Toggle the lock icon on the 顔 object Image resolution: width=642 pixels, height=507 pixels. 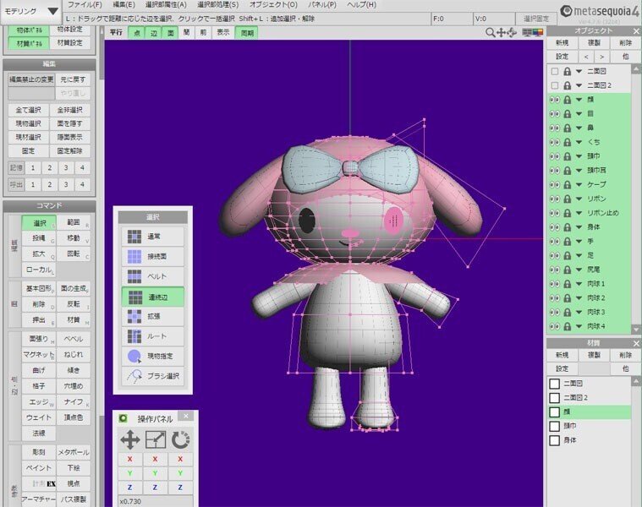(567, 100)
